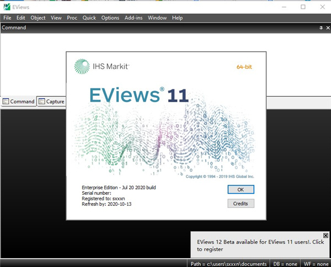
Task: Click EViews 12 Beta registration message
Action: click(255, 245)
